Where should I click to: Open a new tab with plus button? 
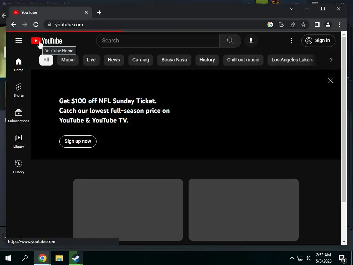point(99,12)
